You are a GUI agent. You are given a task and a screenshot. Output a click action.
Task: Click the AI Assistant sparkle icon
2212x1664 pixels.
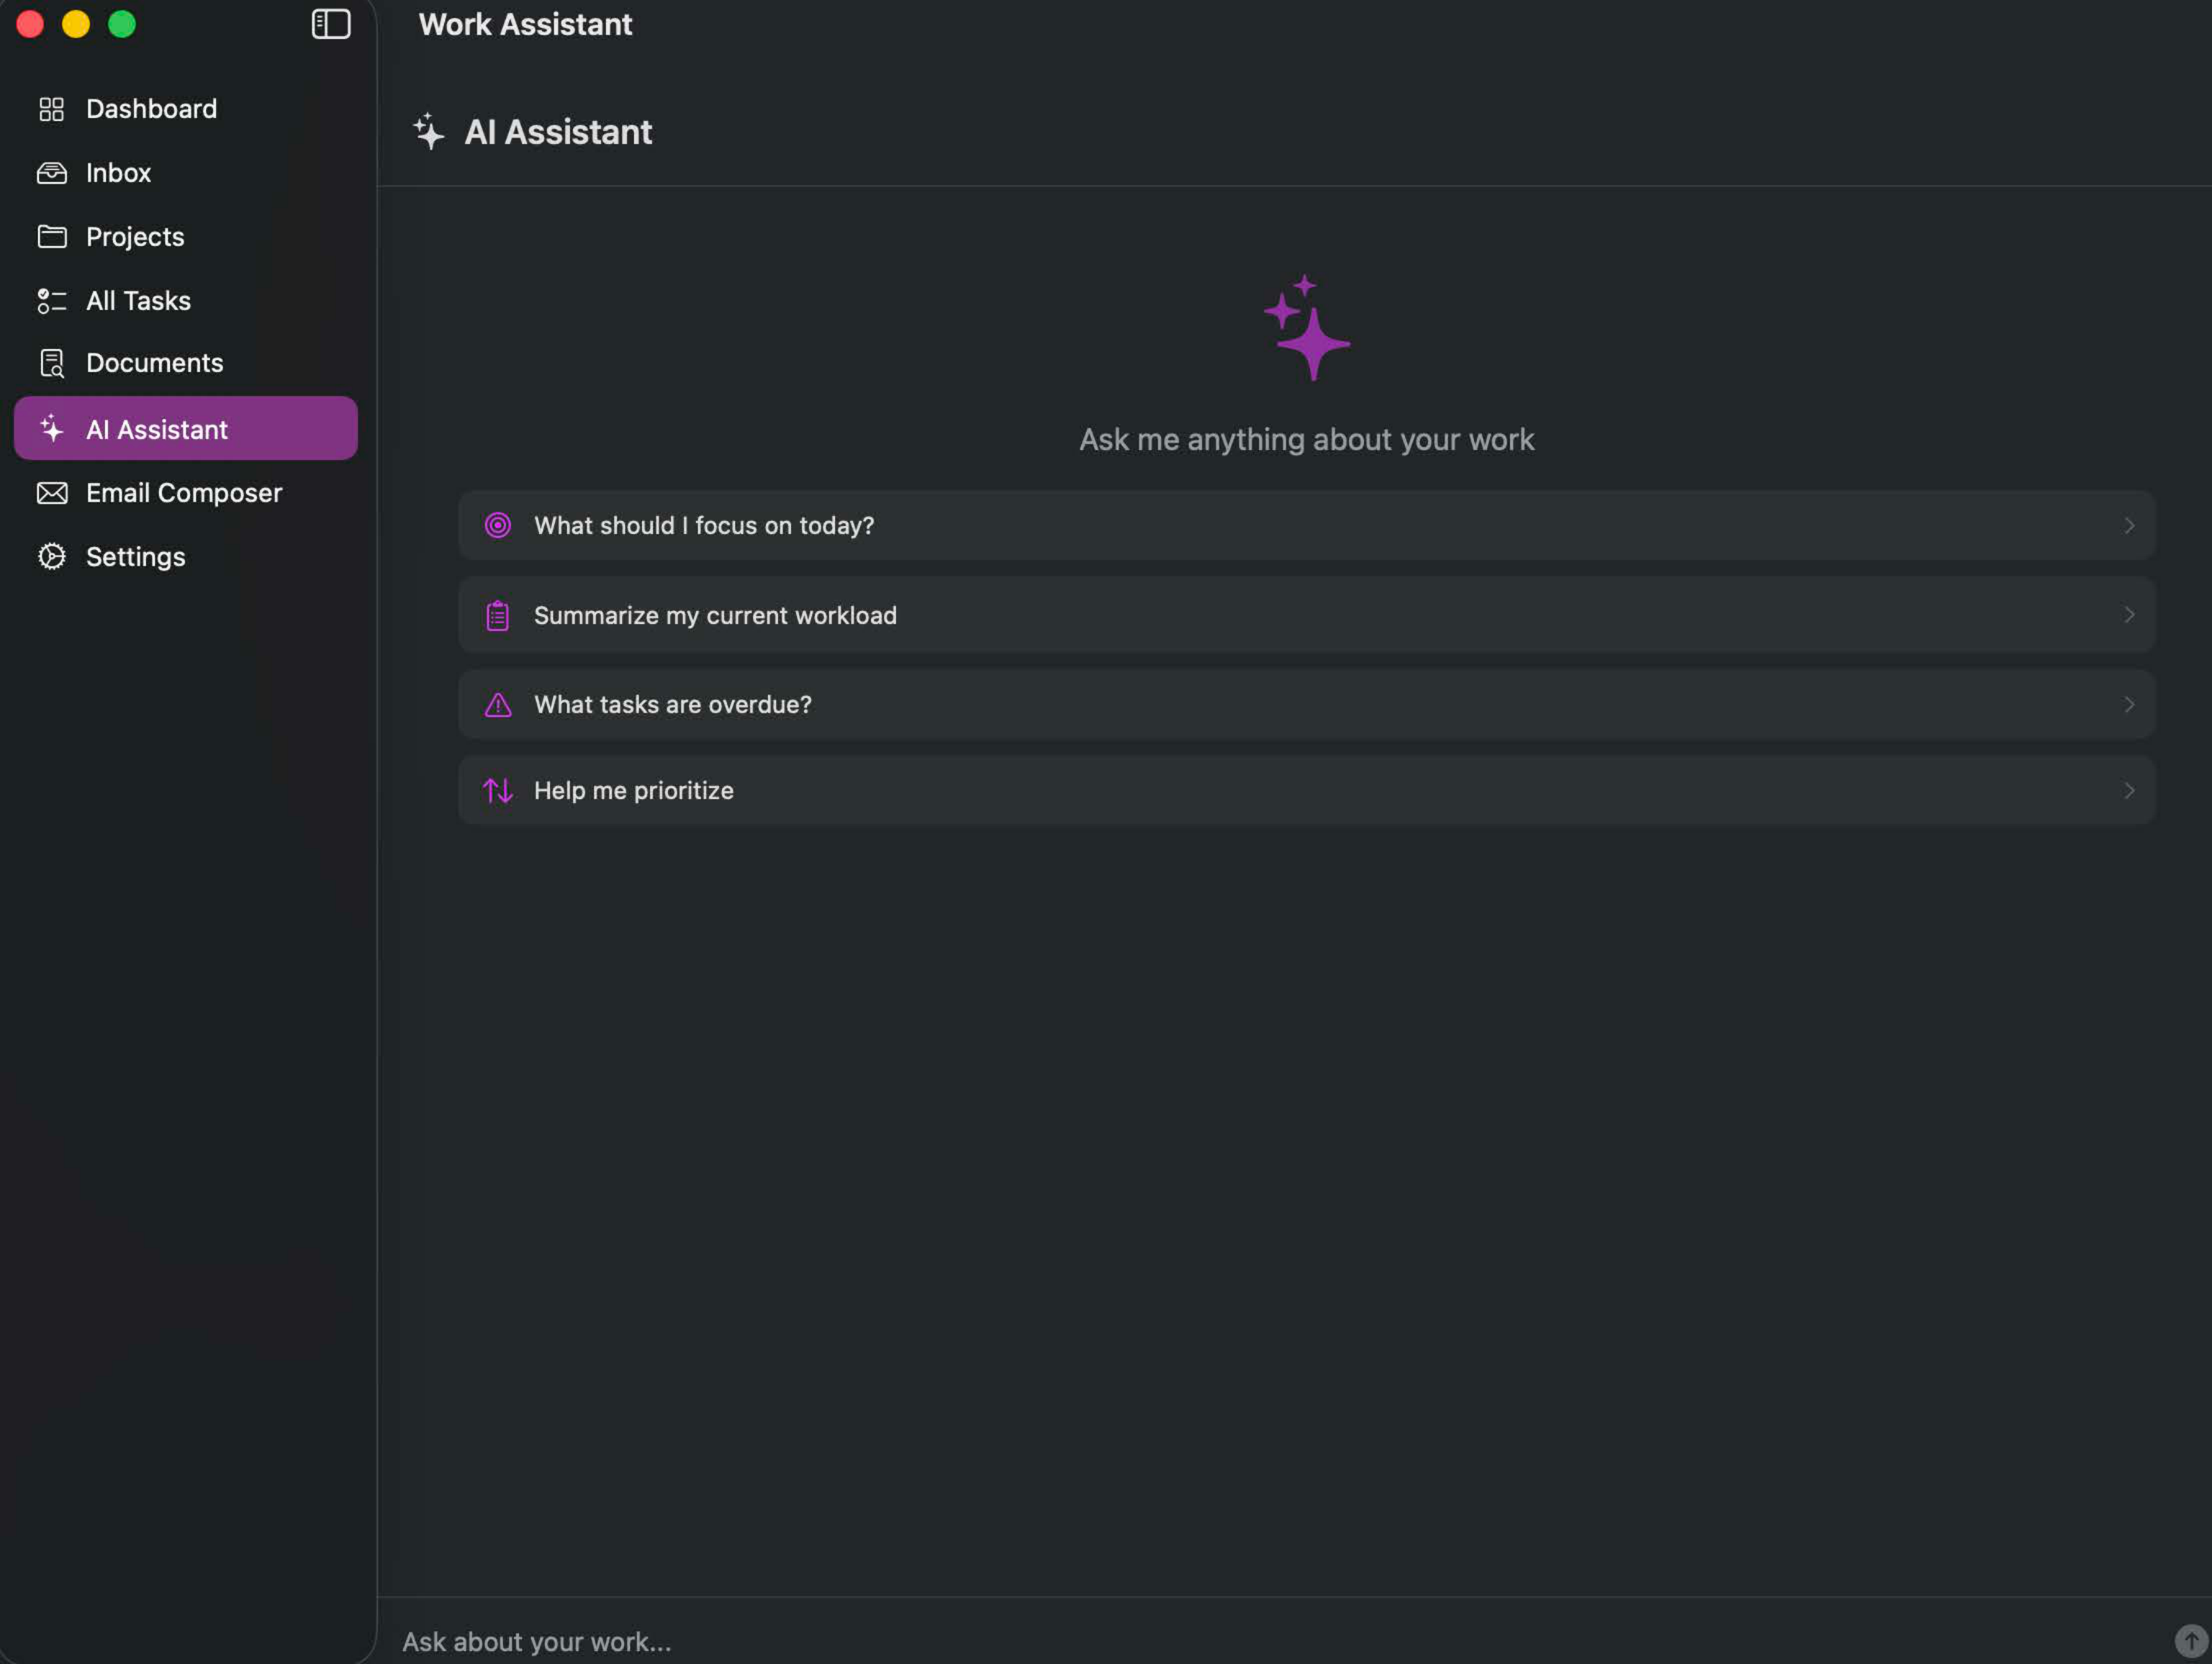click(x=52, y=428)
